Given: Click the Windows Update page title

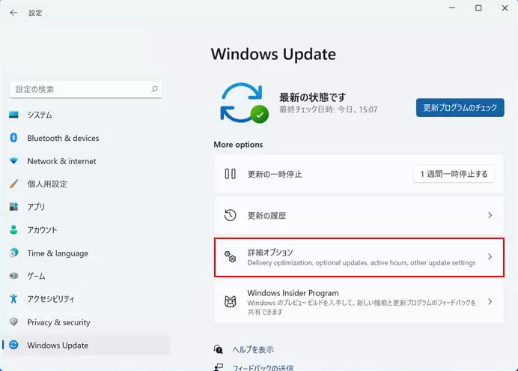Looking at the screenshot, I should coord(273,54).
